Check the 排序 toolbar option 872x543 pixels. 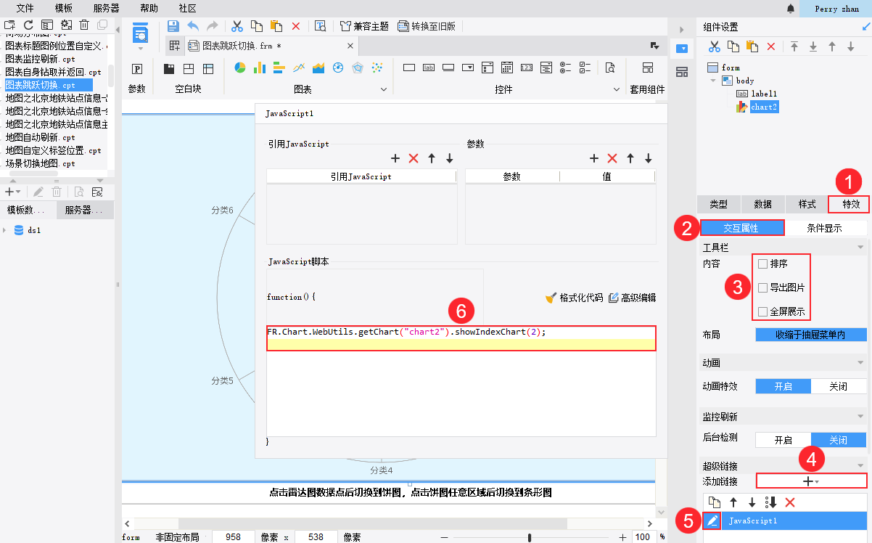(x=763, y=264)
